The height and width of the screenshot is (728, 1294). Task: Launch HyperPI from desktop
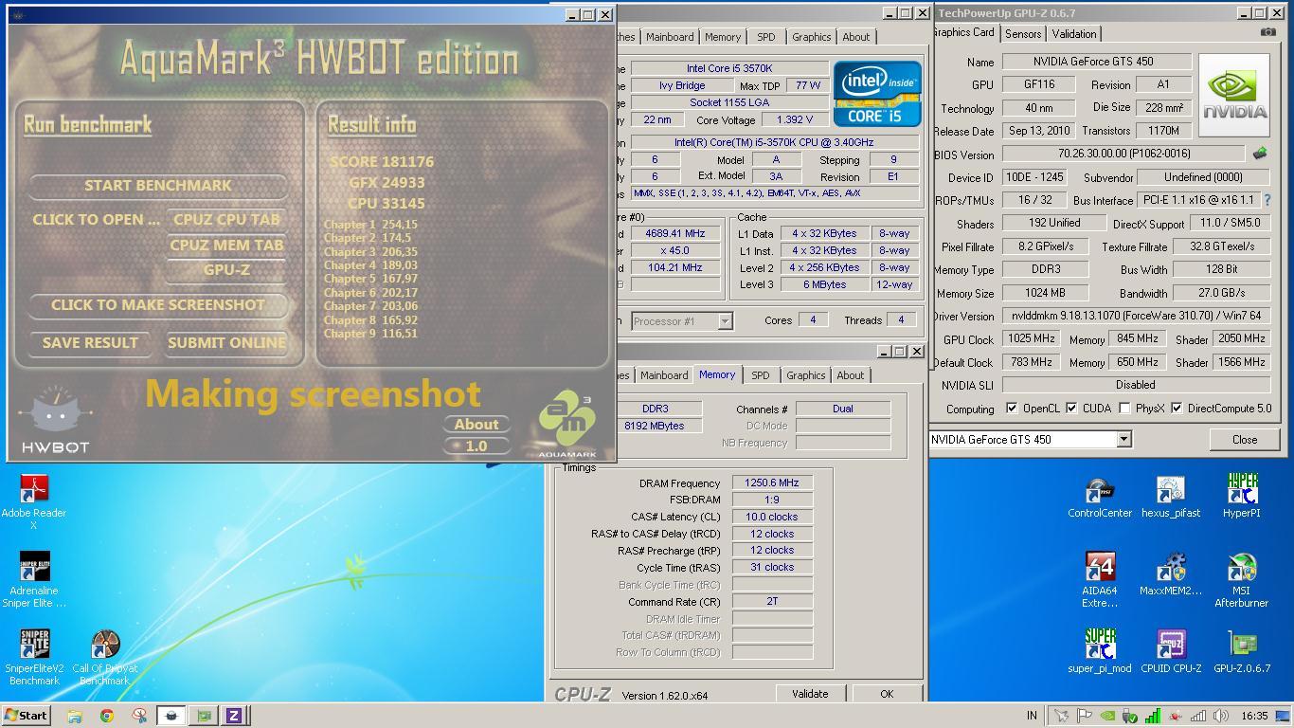(x=1242, y=497)
